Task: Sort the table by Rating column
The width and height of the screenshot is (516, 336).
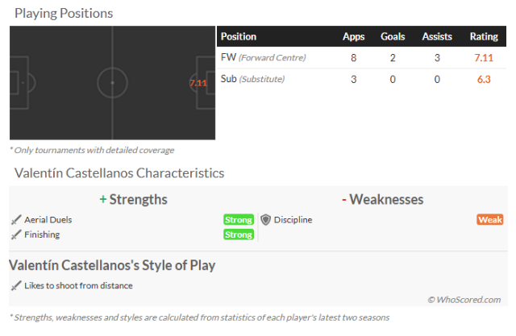Action: 484,37
